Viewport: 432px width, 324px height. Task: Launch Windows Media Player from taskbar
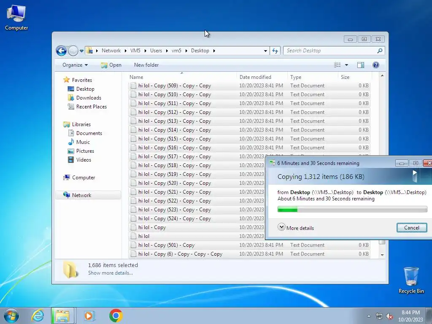pyautogui.click(x=89, y=316)
